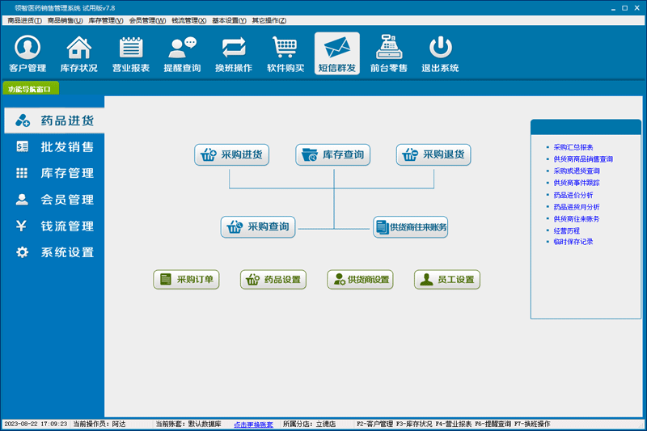Click the F7-换班操作 shortcut hint text
This screenshot has height=431, width=647.
tap(532, 424)
